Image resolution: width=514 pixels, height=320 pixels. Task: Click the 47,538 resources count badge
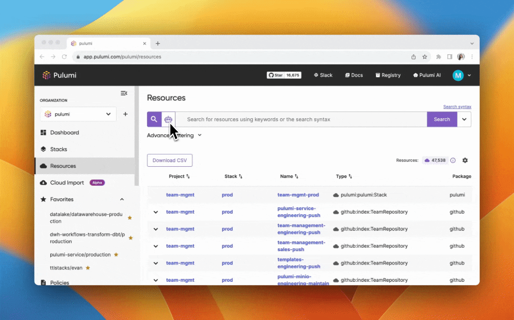(x=435, y=160)
